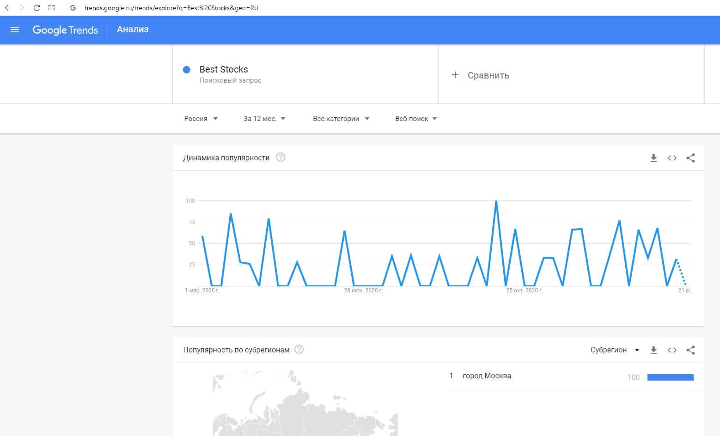
Task: Click Сравнить to add a comparison term
Action: (488, 75)
